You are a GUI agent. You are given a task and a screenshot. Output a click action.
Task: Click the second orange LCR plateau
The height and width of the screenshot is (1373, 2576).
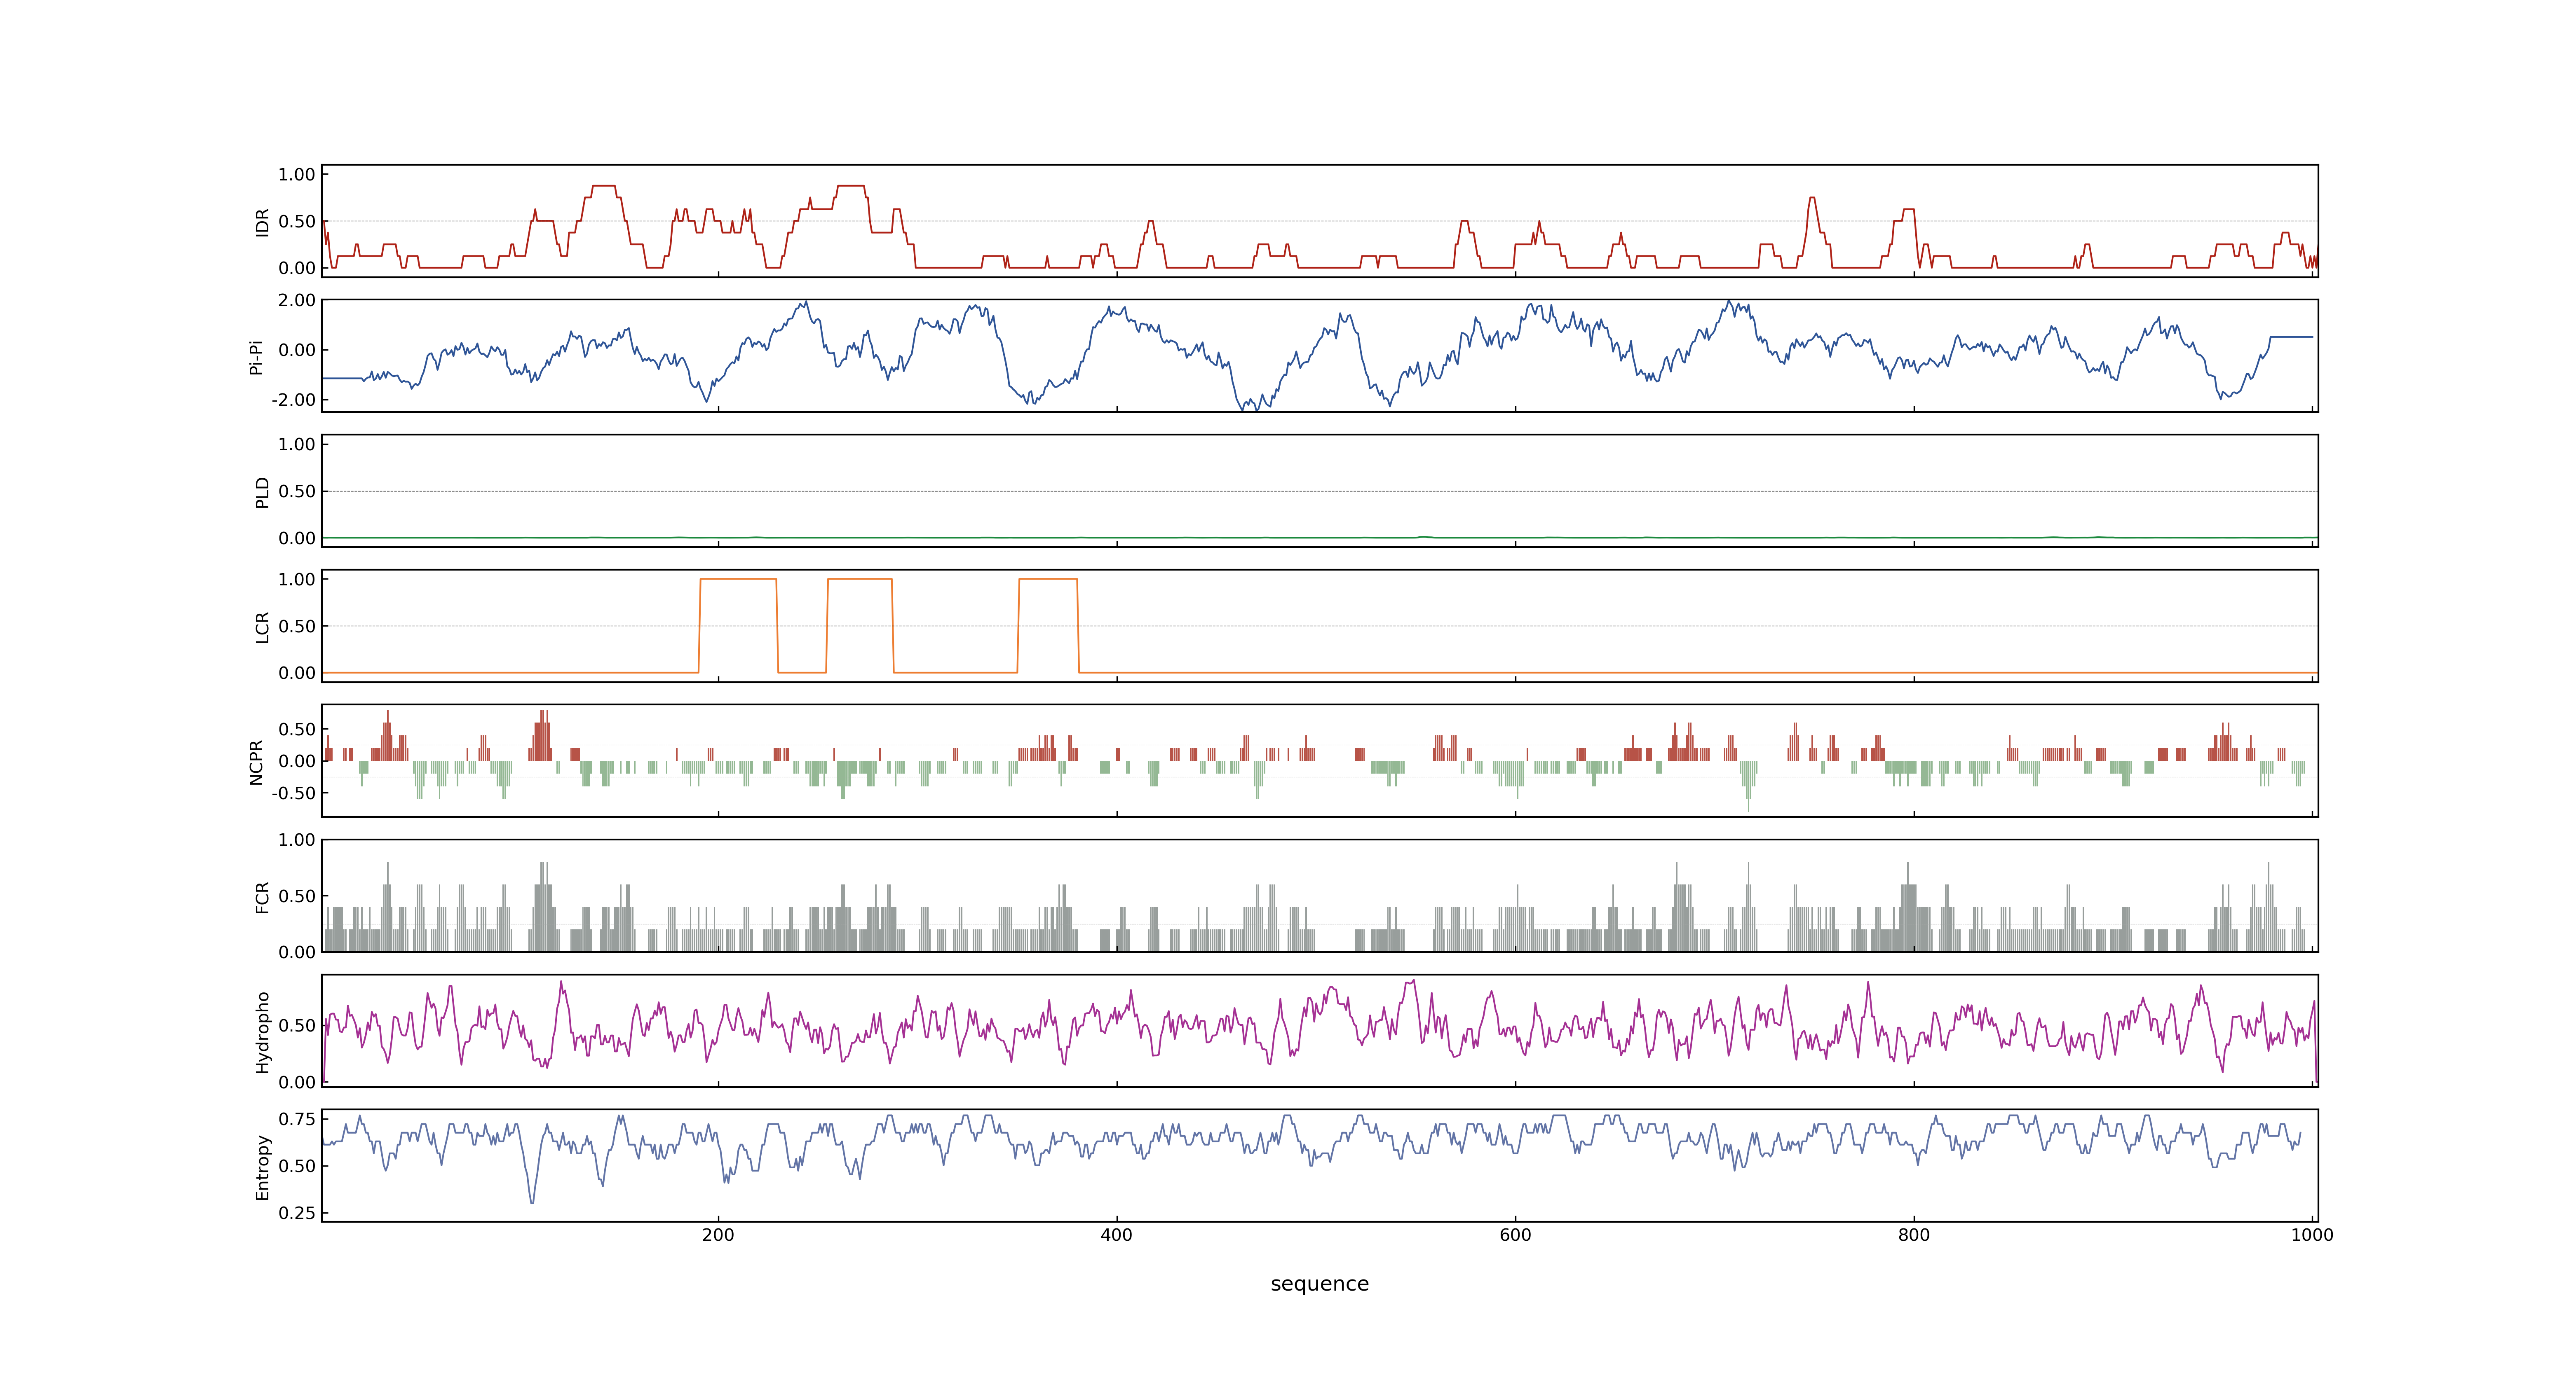pyautogui.click(x=860, y=580)
